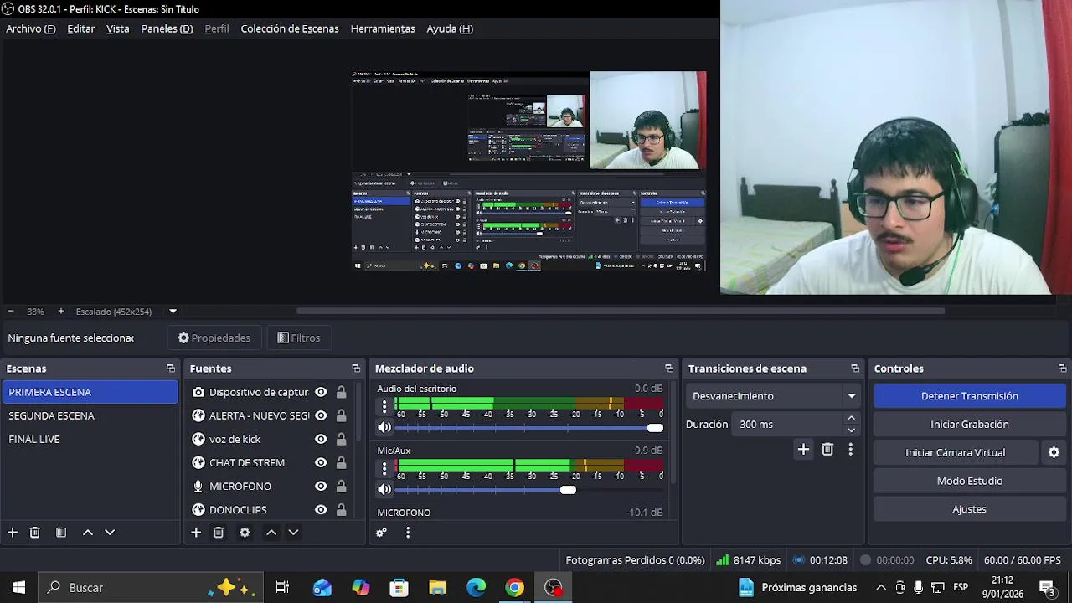The height and width of the screenshot is (603, 1072).
Task: Open Paneles menu
Action: coord(167,28)
